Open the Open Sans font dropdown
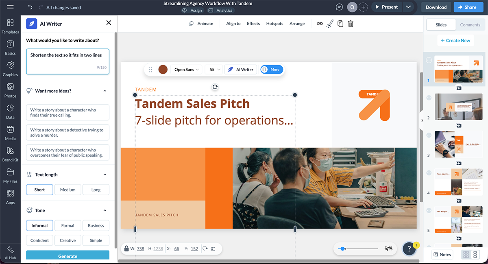 coord(187,70)
